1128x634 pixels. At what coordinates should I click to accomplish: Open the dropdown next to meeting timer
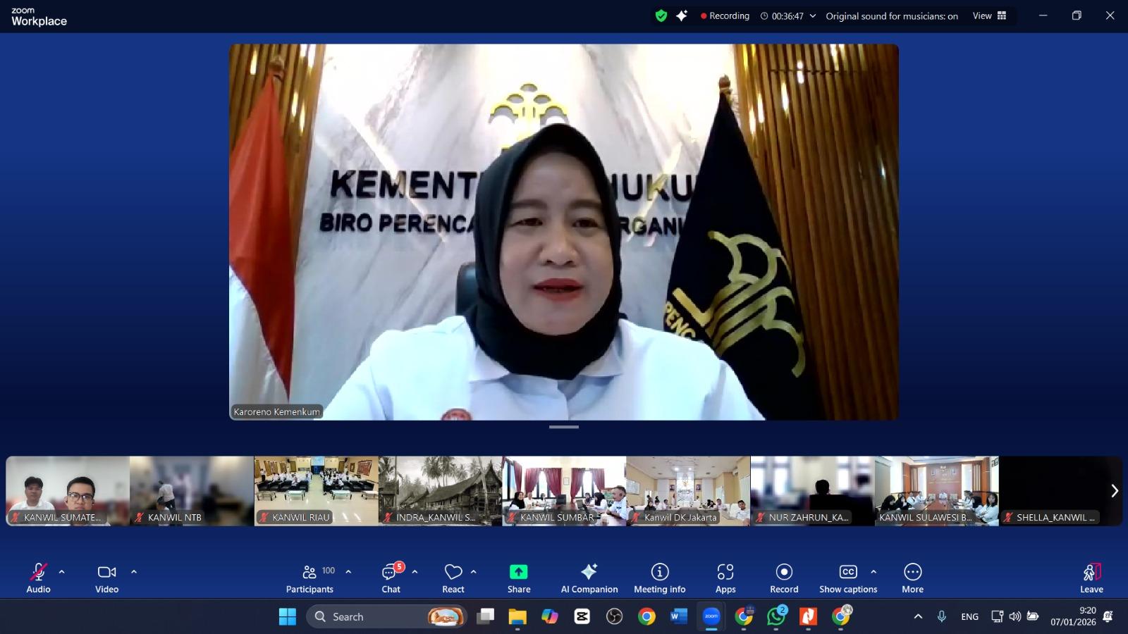[813, 15]
